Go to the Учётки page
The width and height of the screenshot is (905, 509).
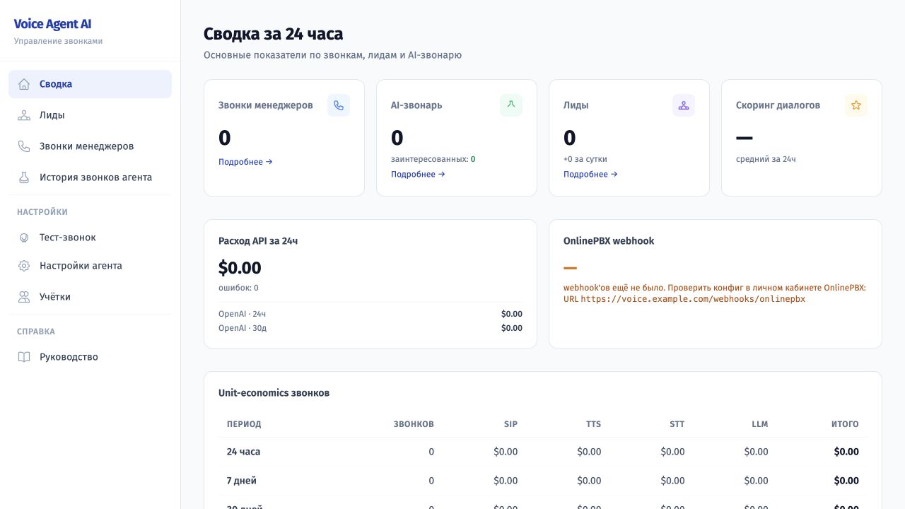(90, 297)
